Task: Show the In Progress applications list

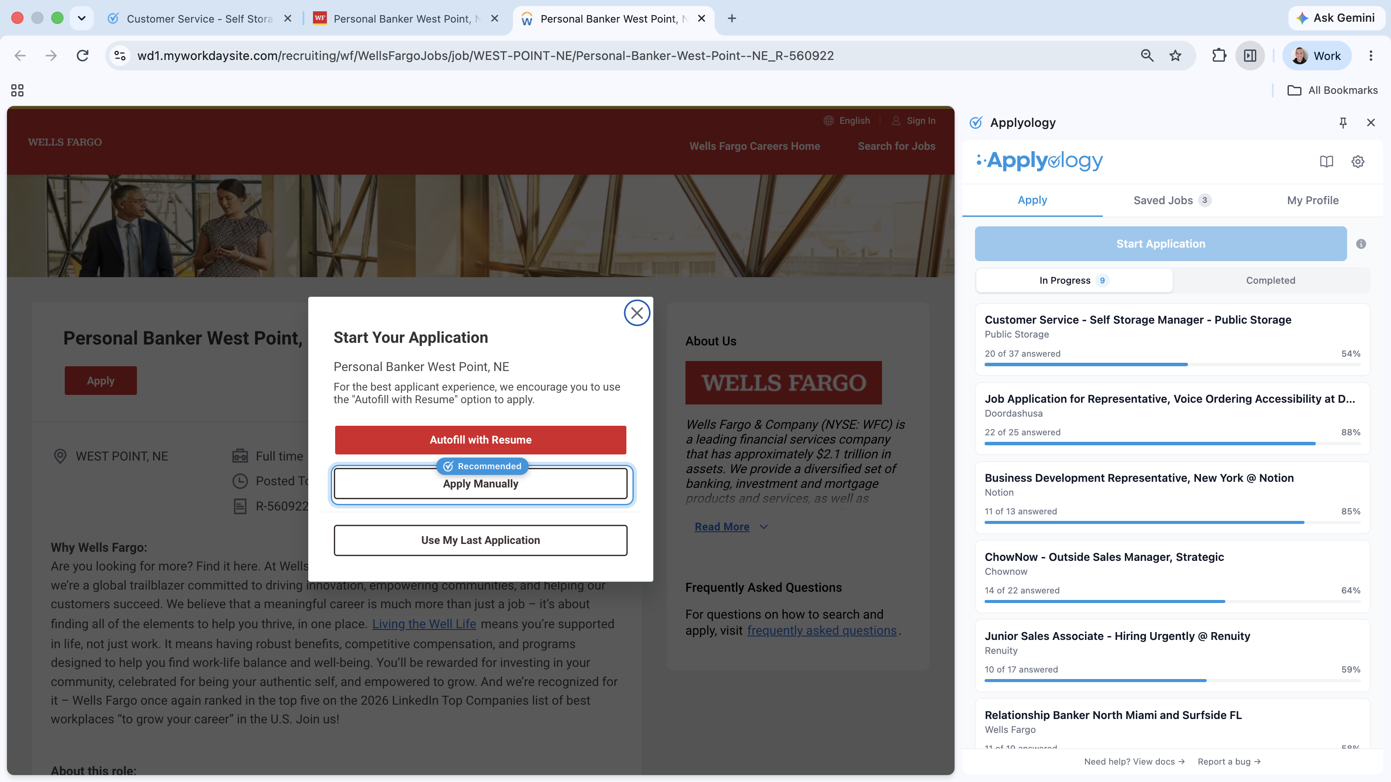Action: [x=1074, y=280]
